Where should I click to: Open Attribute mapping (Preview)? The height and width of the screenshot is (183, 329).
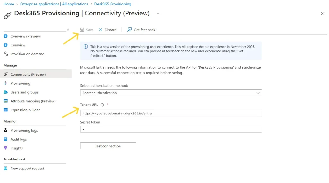pos(33,101)
